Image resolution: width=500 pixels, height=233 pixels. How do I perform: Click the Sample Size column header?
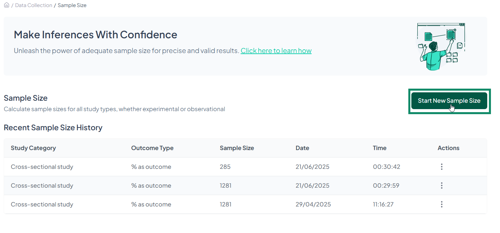237,148
